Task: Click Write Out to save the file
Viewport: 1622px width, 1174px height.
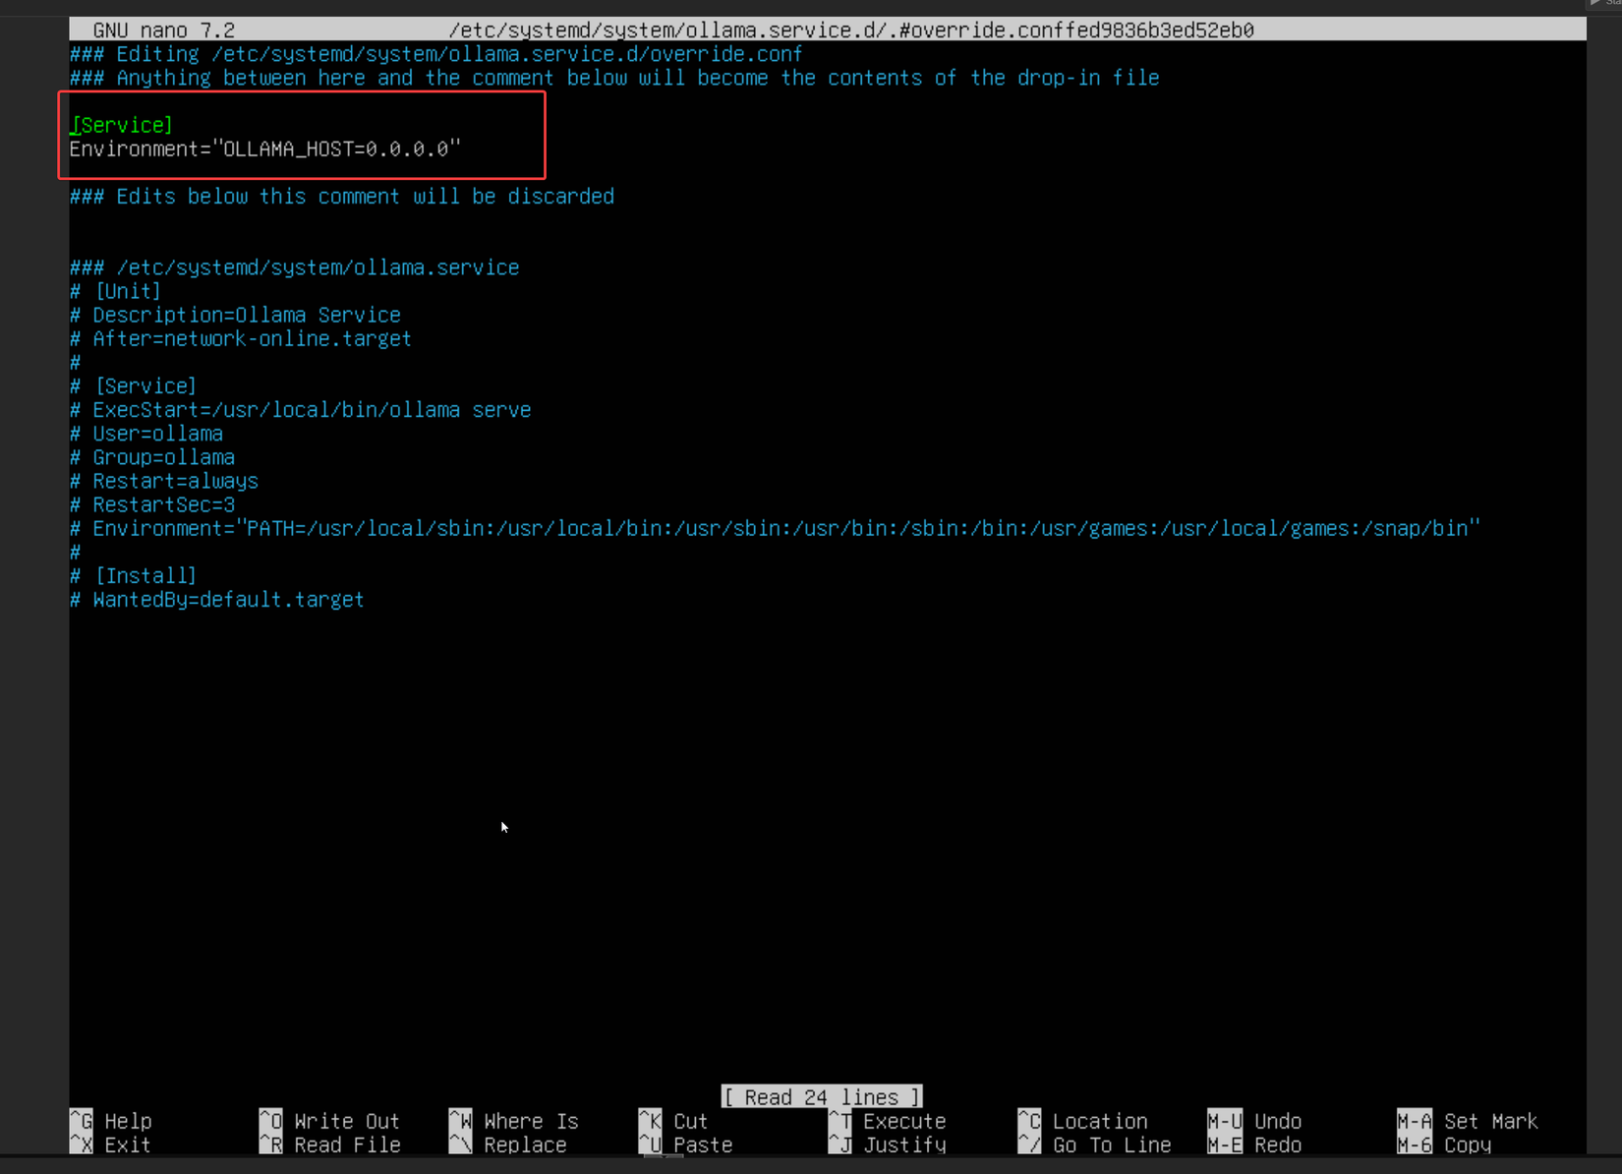Action: tap(331, 1121)
